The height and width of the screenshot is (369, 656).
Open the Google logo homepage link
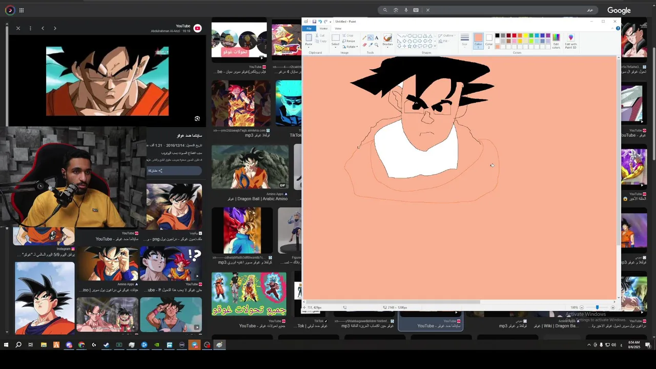tap(619, 10)
